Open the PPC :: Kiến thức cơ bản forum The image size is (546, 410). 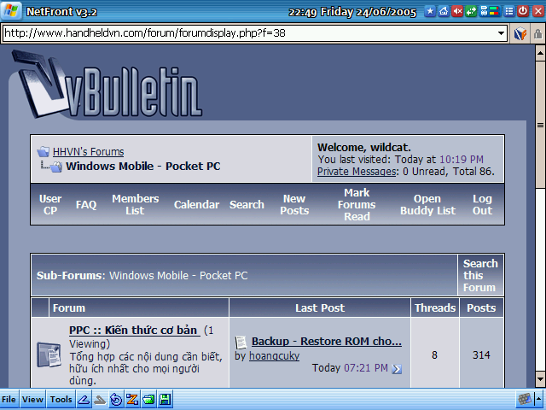(135, 330)
